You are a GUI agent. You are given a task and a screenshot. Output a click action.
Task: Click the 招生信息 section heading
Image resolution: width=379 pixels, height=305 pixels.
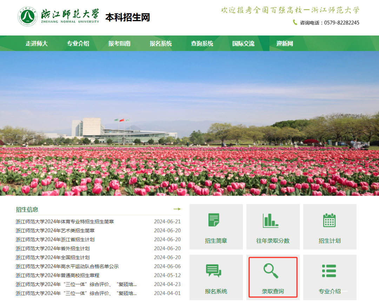tap(27, 210)
